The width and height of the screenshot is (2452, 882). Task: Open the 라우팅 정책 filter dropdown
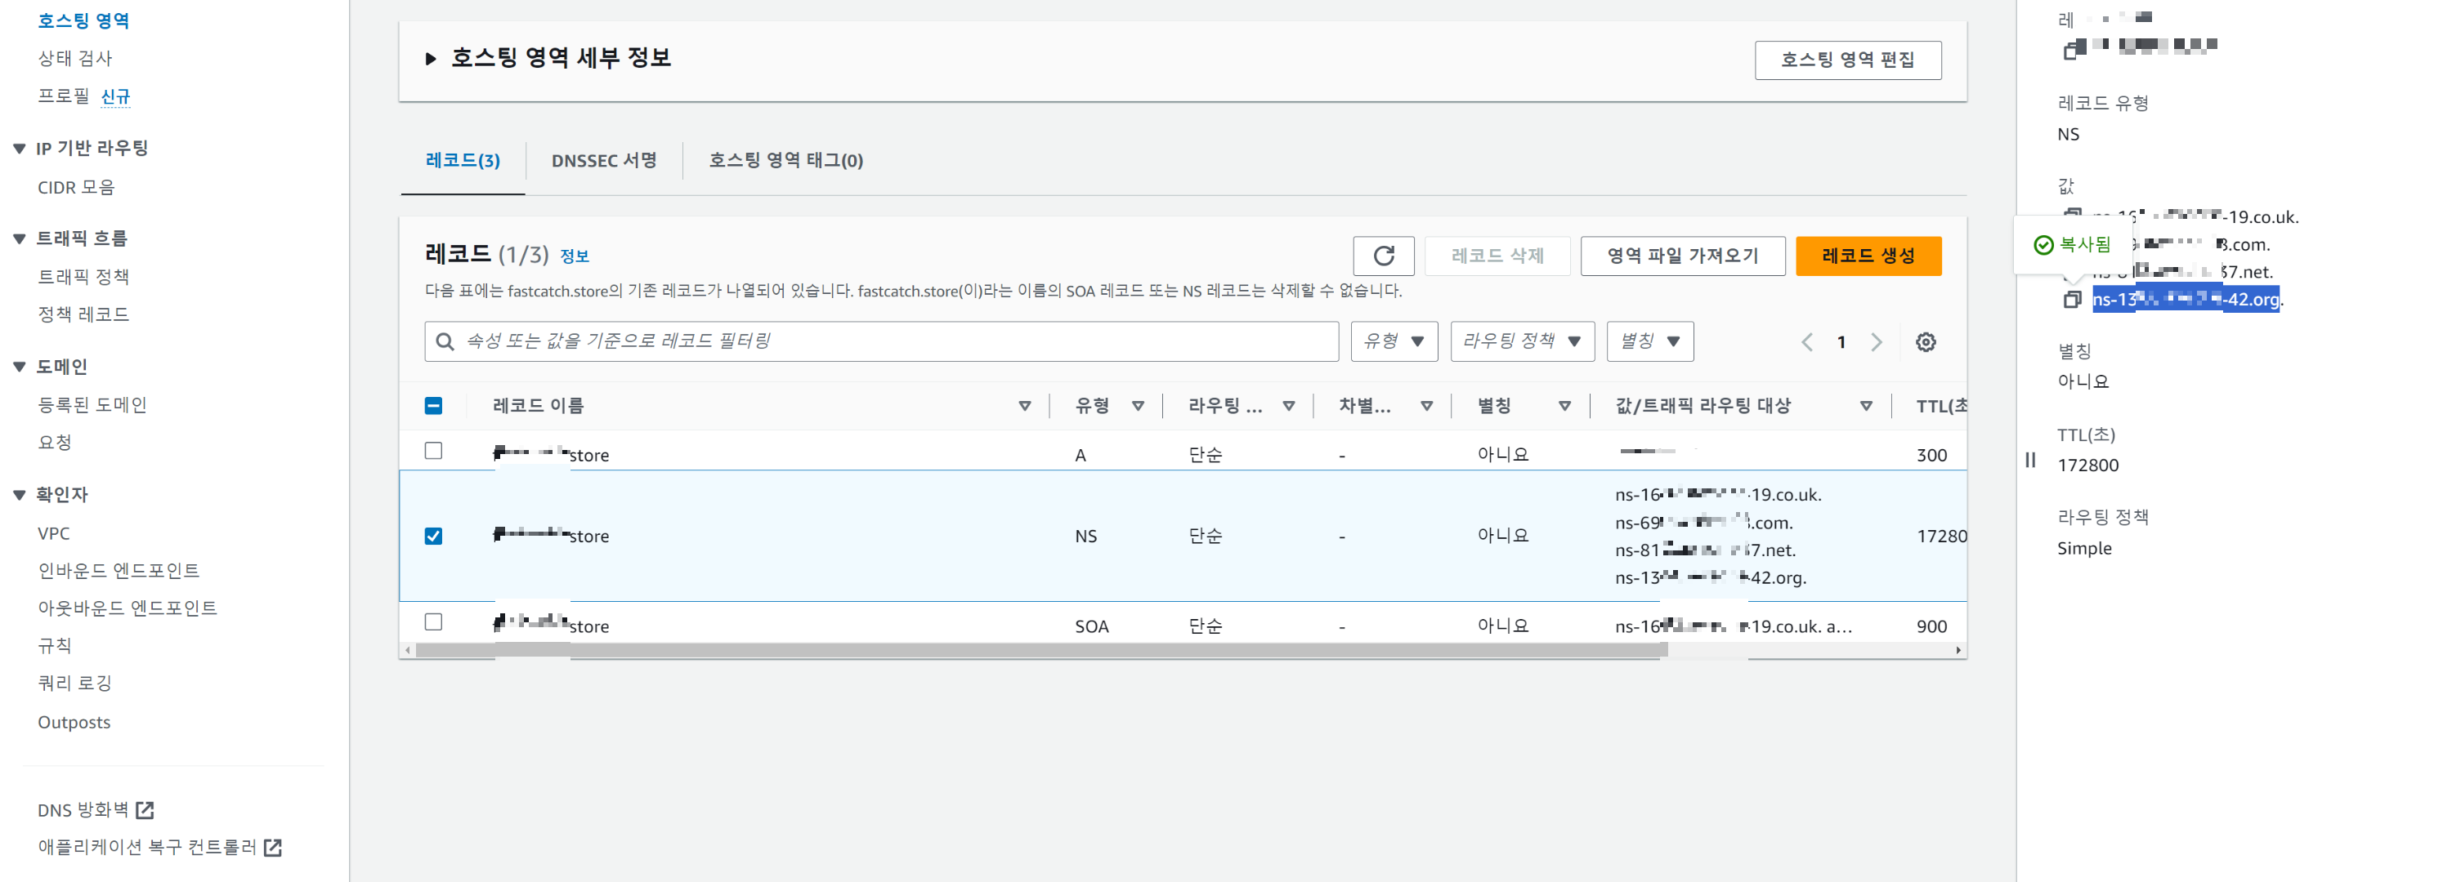[x=1521, y=341]
